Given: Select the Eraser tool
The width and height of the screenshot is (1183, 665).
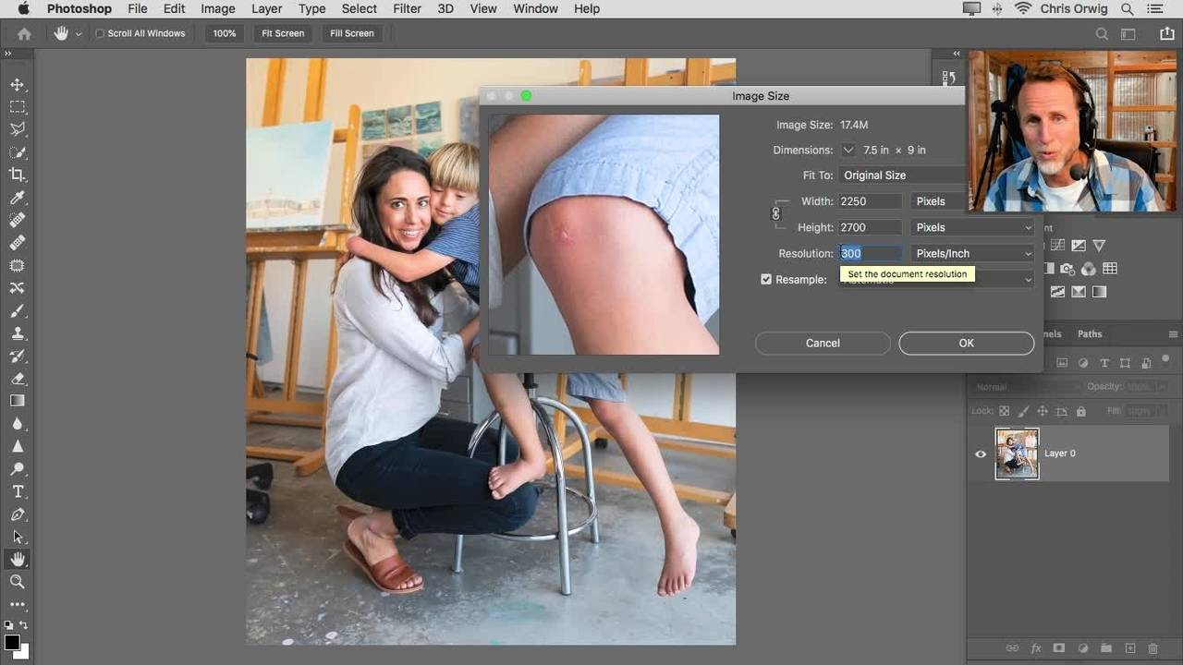Looking at the screenshot, I should point(17,379).
